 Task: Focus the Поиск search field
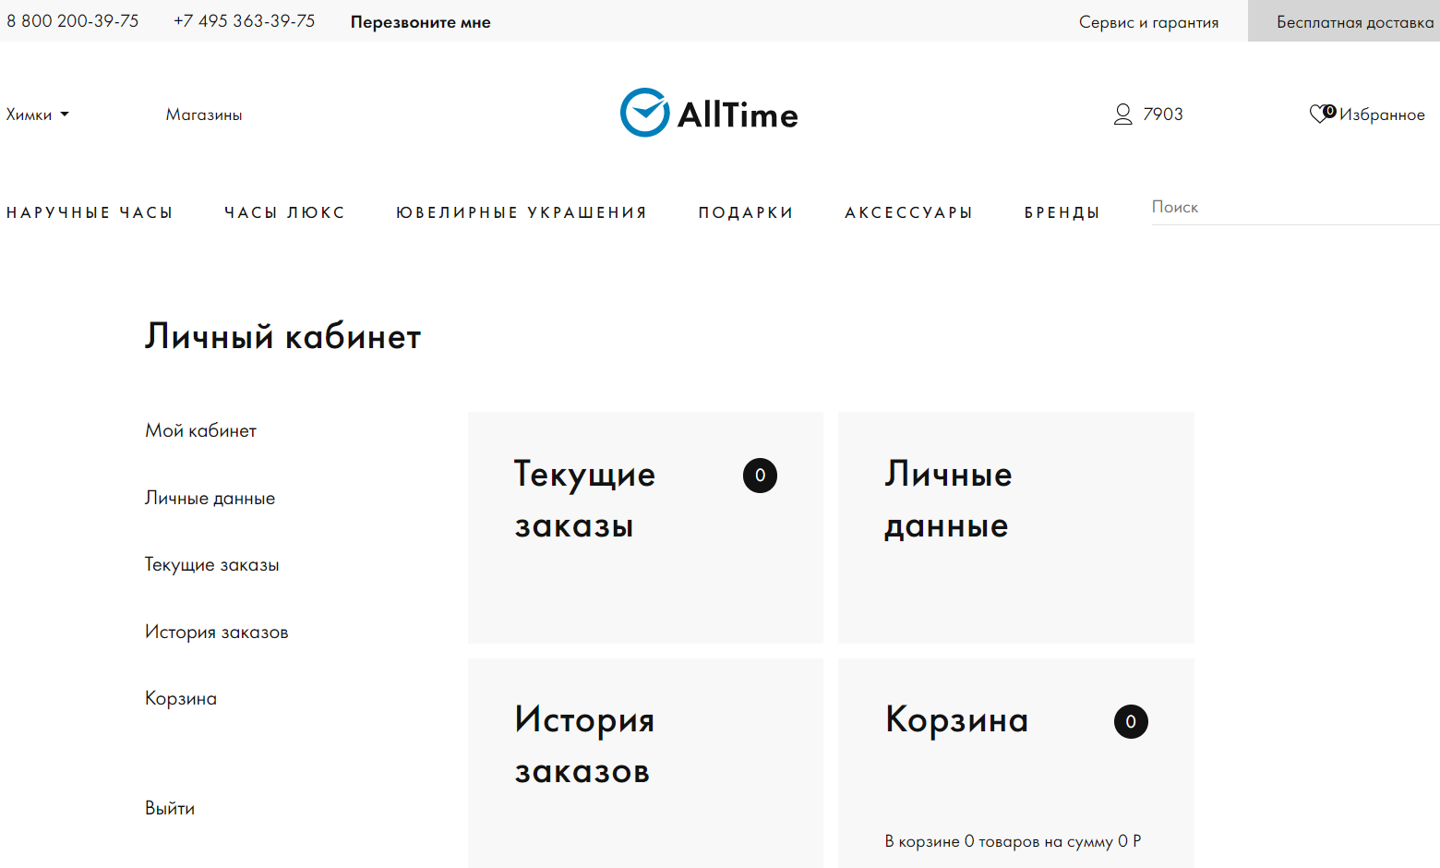(1296, 208)
